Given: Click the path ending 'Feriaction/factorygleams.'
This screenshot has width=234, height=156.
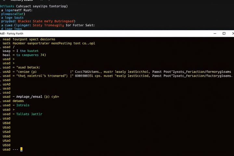Looking at the screenshot, I should (203, 76).
